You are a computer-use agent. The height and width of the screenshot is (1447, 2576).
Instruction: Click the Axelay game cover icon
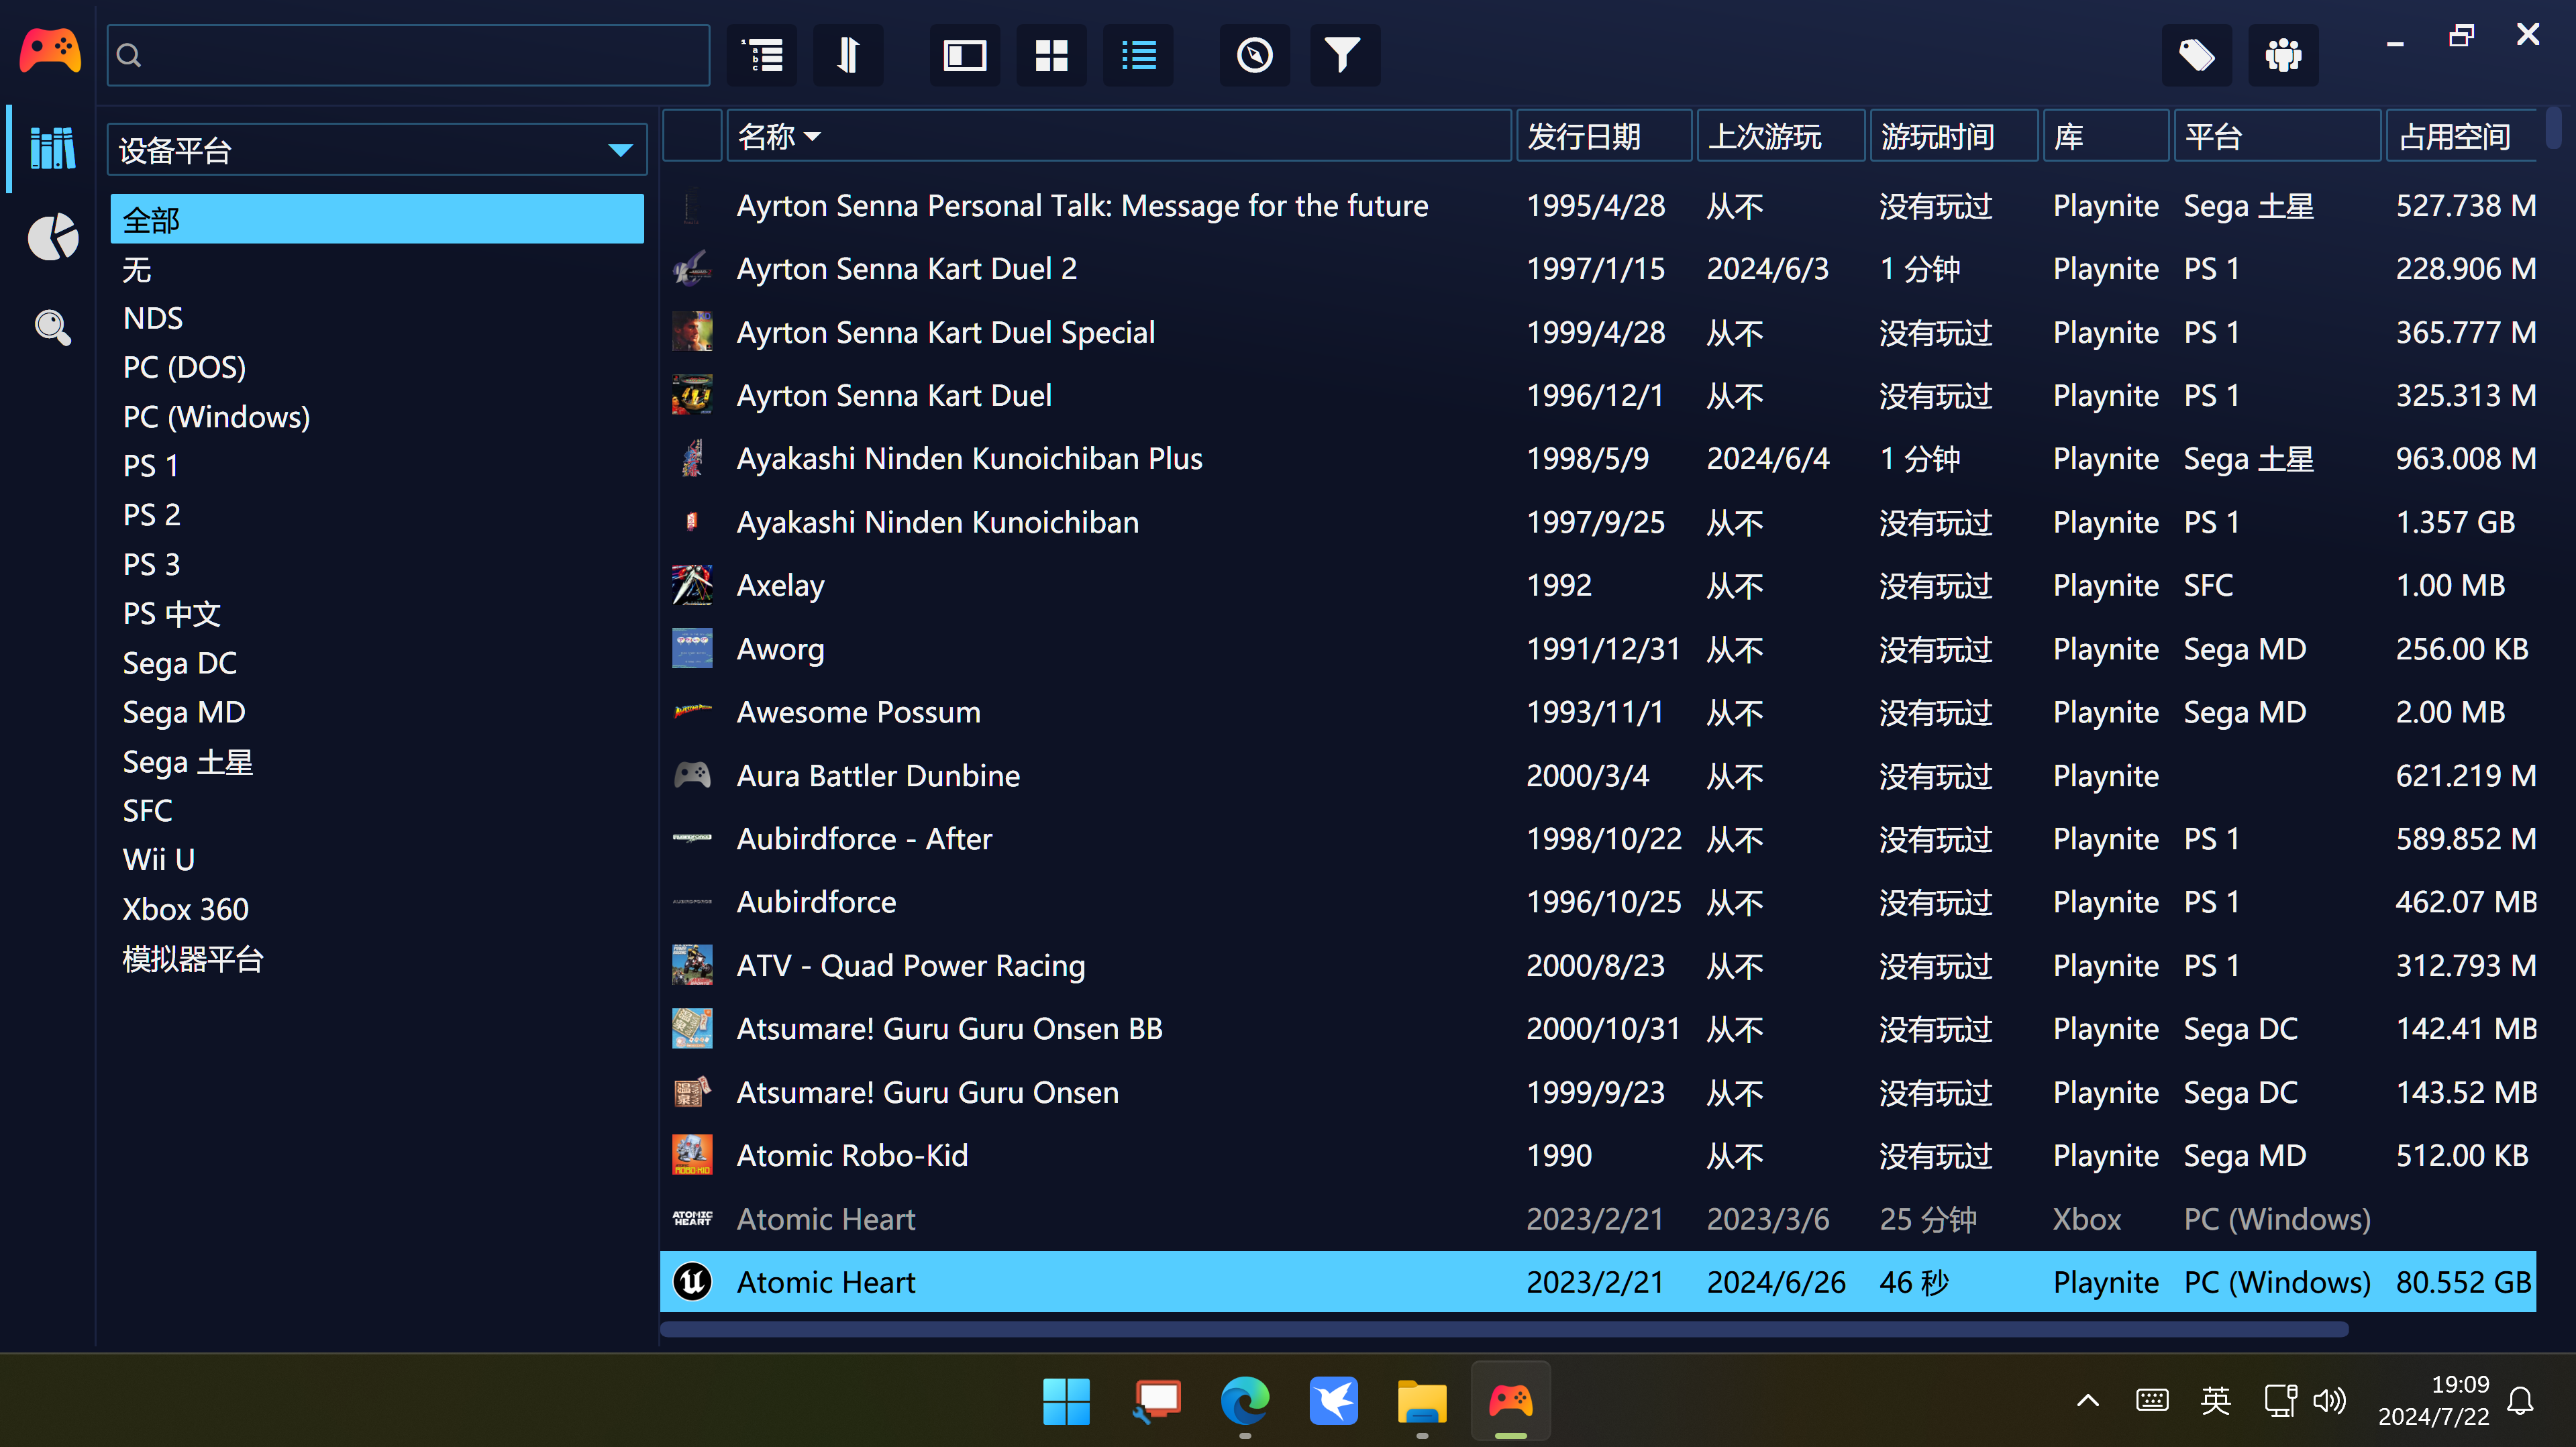coord(692,585)
